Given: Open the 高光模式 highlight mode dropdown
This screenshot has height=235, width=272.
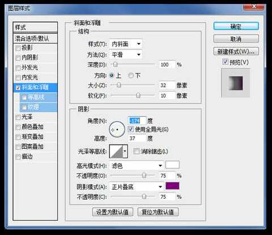Looking at the screenshot, I should coord(137,166).
